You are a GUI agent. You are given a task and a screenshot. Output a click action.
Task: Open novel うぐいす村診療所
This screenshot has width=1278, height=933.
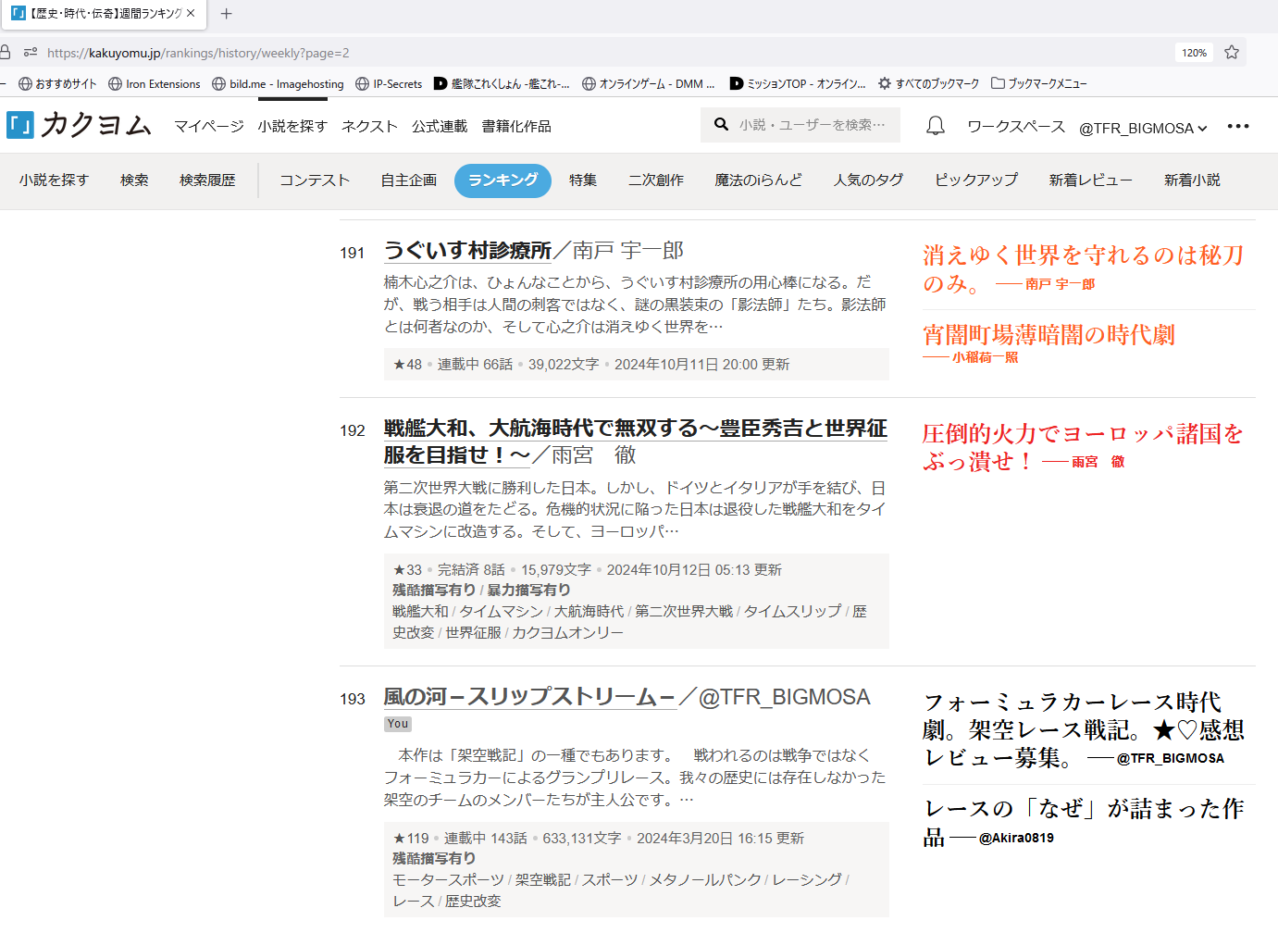pos(467,251)
